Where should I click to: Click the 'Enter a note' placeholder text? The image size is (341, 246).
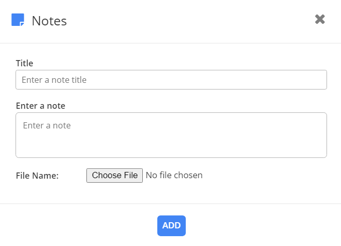(47, 125)
